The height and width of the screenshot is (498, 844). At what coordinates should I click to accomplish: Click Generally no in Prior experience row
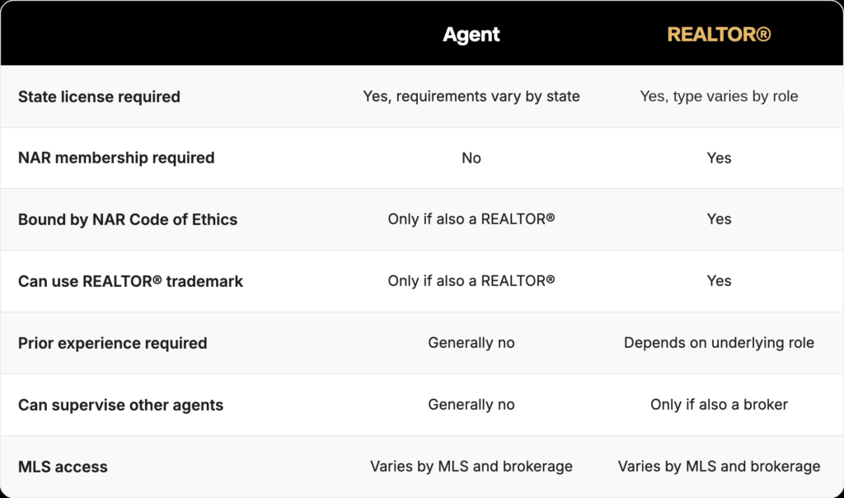pos(471,343)
